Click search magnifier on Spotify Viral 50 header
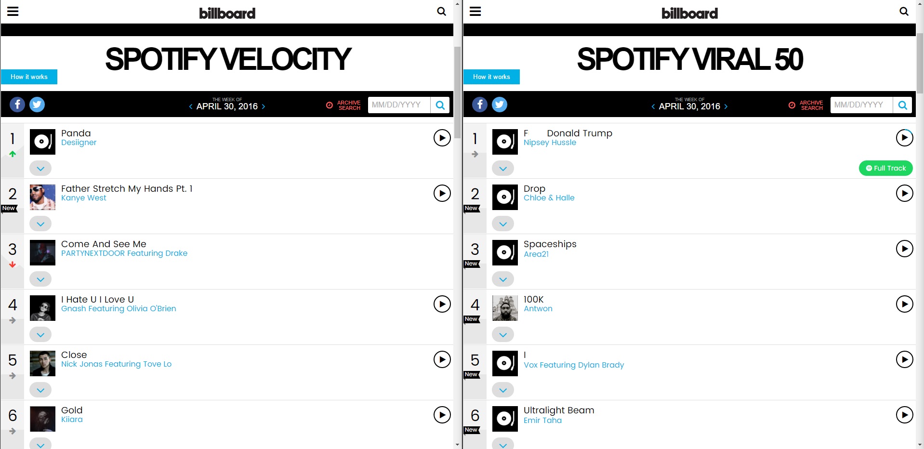Screen dimensions: 924x449 tap(904, 11)
